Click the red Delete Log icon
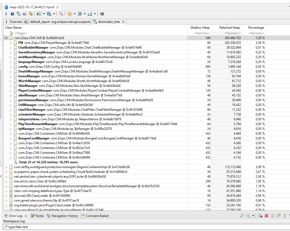290x231 pixels. 266,216
